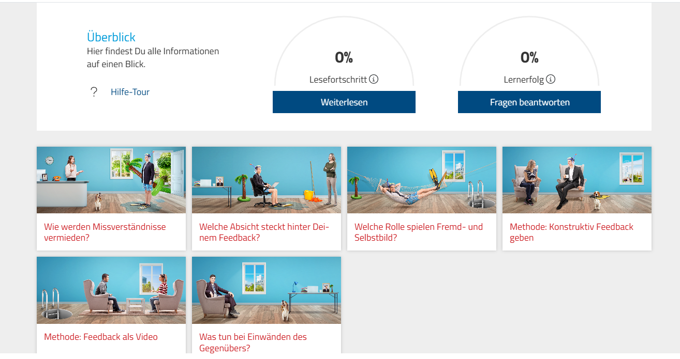Select the thumbnail with armchairs and small white table
Image resolution: width=680 pixels, height=359 pixels.
point(111,290)
